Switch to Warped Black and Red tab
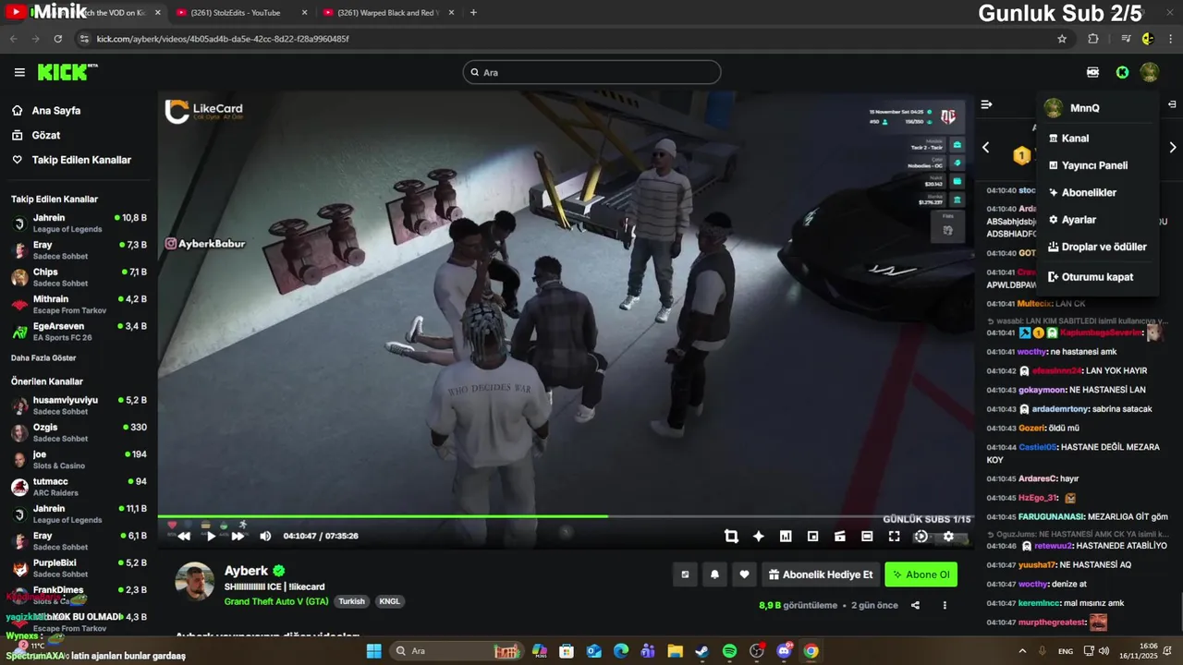 point(388,13)
